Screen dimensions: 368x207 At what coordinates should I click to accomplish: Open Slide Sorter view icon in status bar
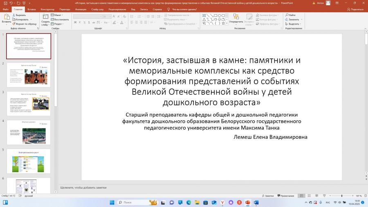point(309,196)
